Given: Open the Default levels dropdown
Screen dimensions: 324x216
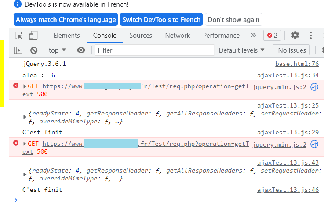Looking at the screenshot, I should (242, 50).
